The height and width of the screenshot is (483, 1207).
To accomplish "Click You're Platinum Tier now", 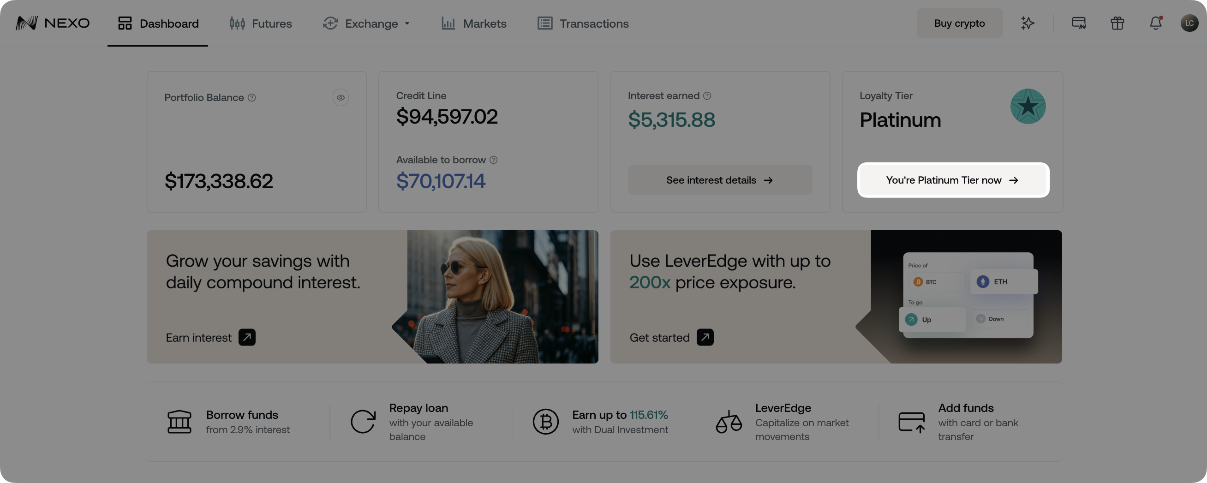I will point(953,180).
